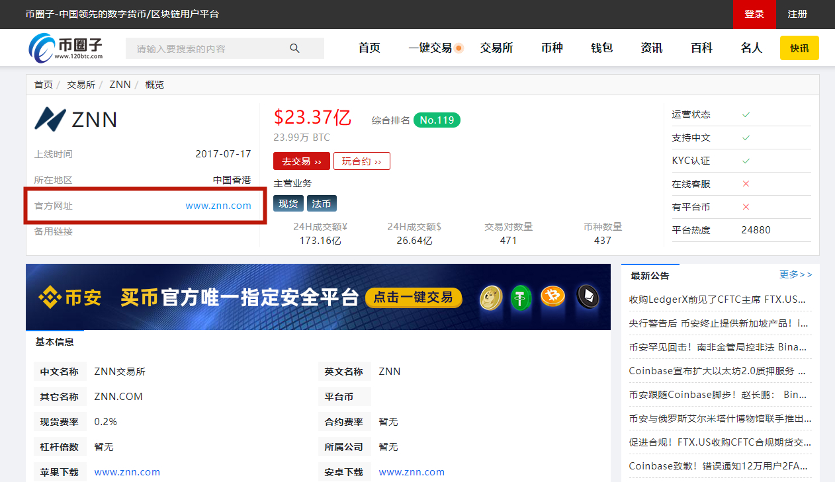Click the 上线时间 2017-07-17 date
Image resolution: width=835 pixels, height=482 pixels.
224,154
